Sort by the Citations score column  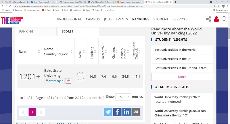coord(114,52)
